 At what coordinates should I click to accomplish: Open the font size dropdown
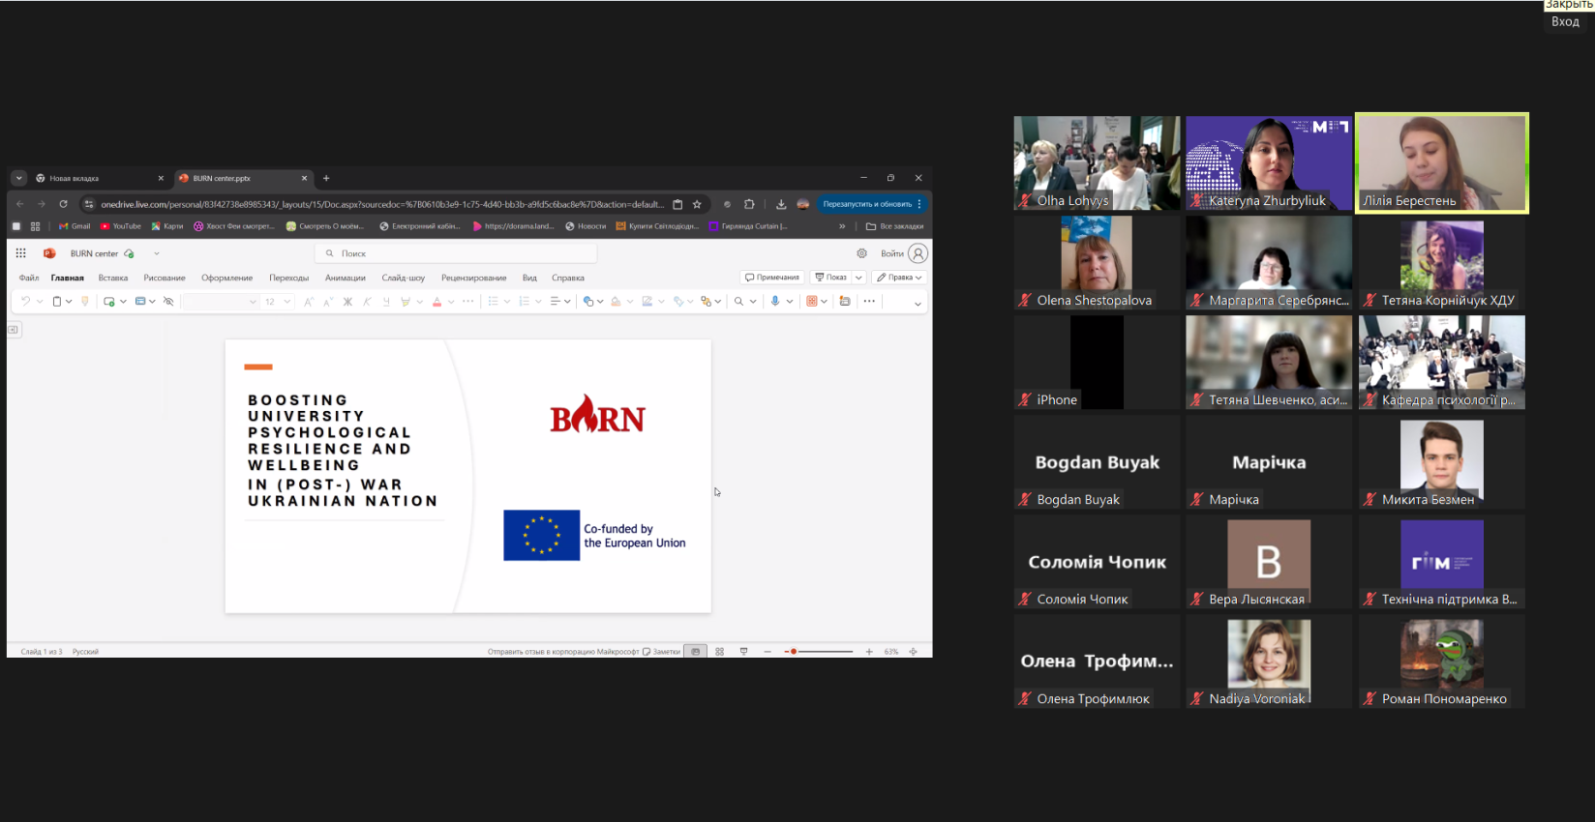point(286,302)
